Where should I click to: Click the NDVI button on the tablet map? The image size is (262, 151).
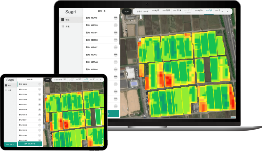coord(47,80)
